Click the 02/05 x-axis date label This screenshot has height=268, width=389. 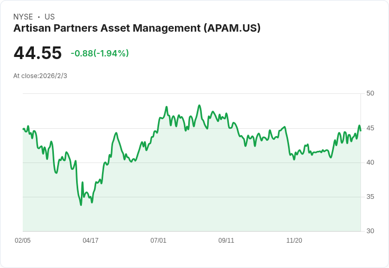pyautogui.click(x=23, y=241)
